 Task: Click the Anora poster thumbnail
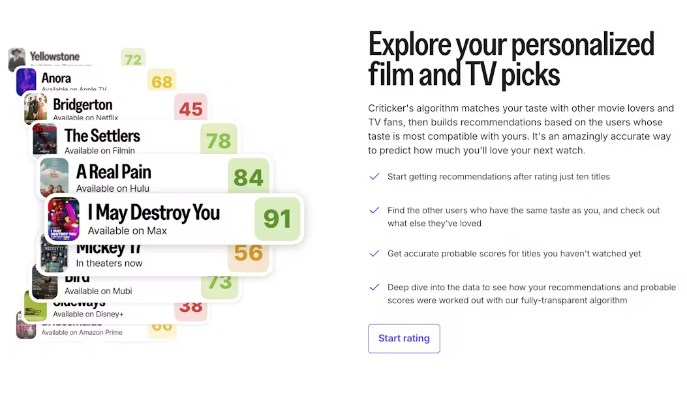26,82
